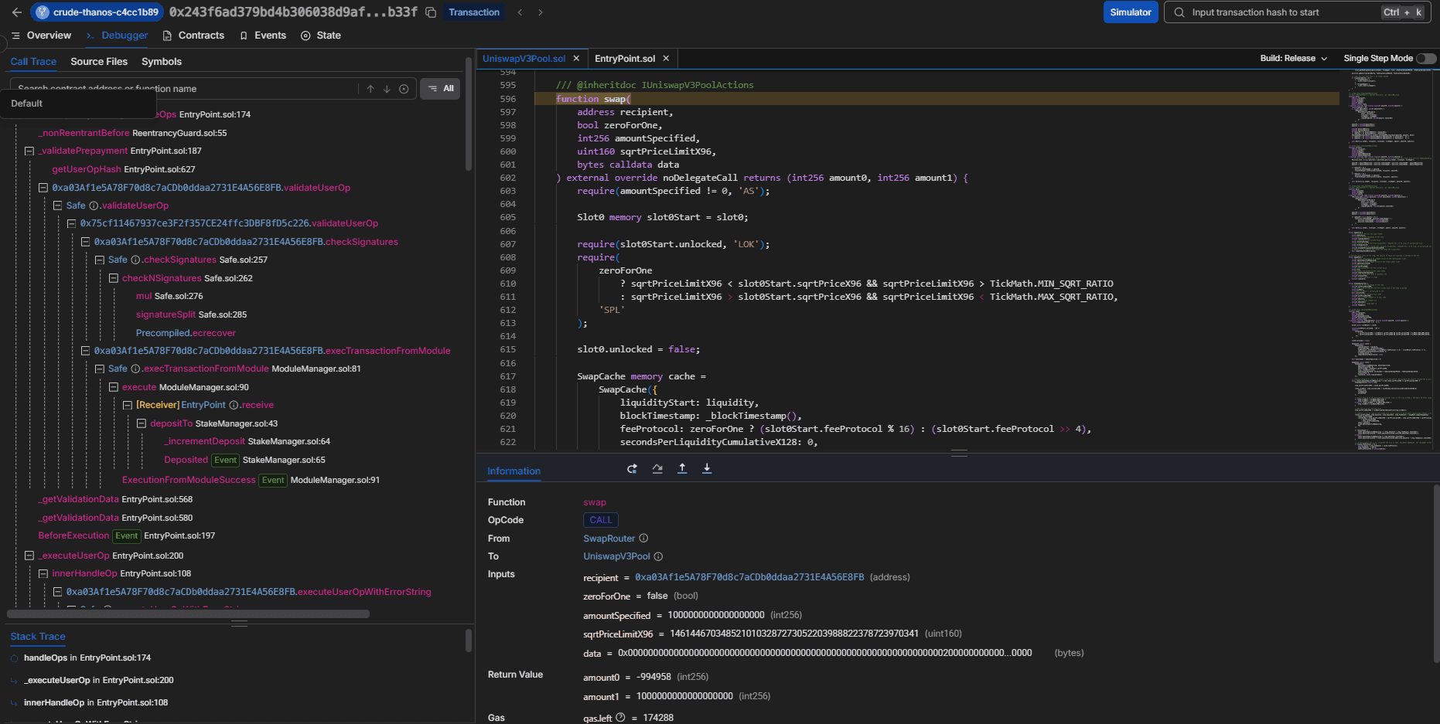Select the Precompiled.ecrecover trace row

[186, 333]
